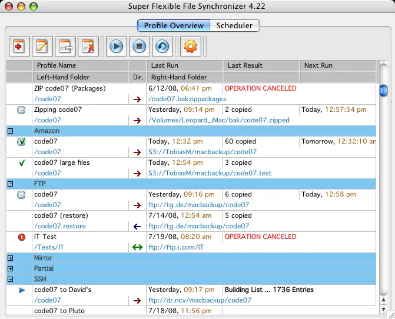The image size is (395, 319).
Task: Collapse the SSH group
Action: 11,279
